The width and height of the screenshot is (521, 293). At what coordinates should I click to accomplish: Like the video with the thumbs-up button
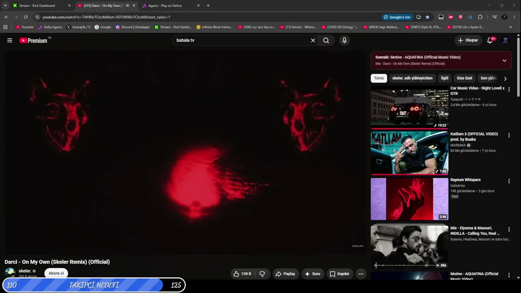coord(242,274)
